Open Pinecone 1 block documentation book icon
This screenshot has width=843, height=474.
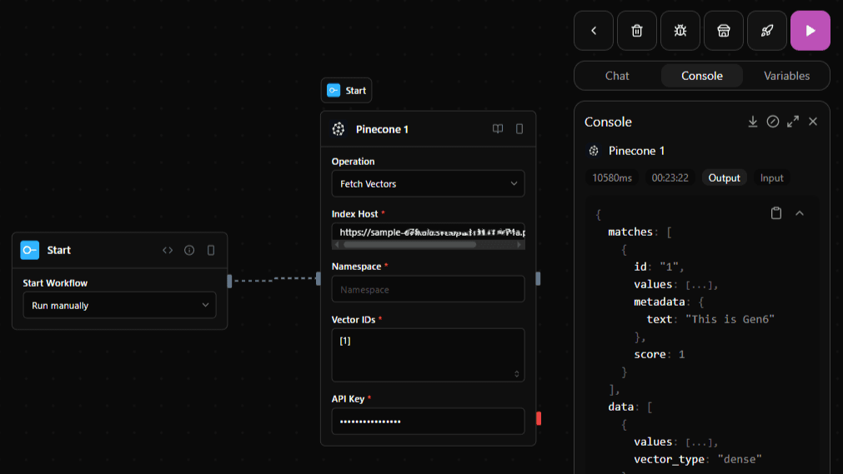tap(498, 129)
